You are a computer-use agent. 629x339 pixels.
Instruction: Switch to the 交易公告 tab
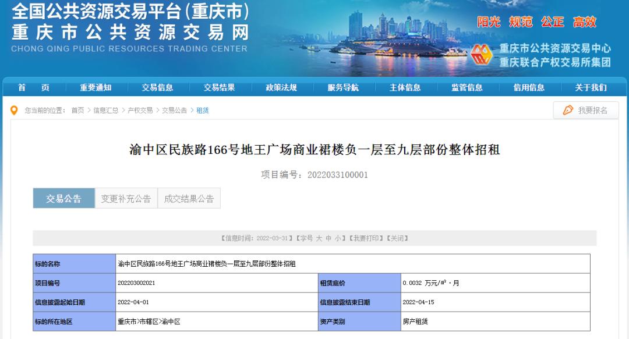pos(64,198)
